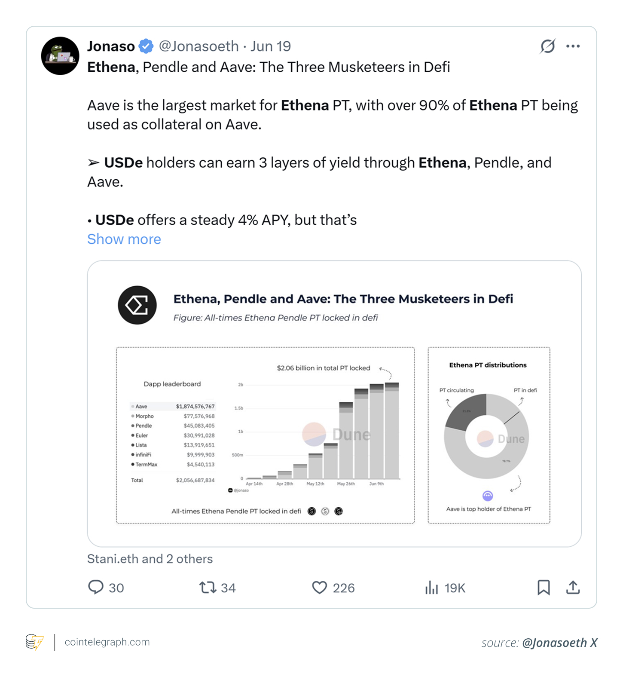623x677 pixels.
Task: Open the three-dot more options menu
Action: pos(573,46)
